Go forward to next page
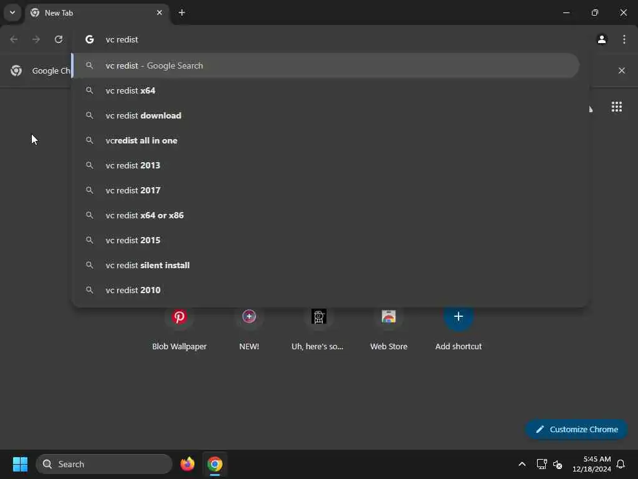638x479 pixels. (36, 39)
